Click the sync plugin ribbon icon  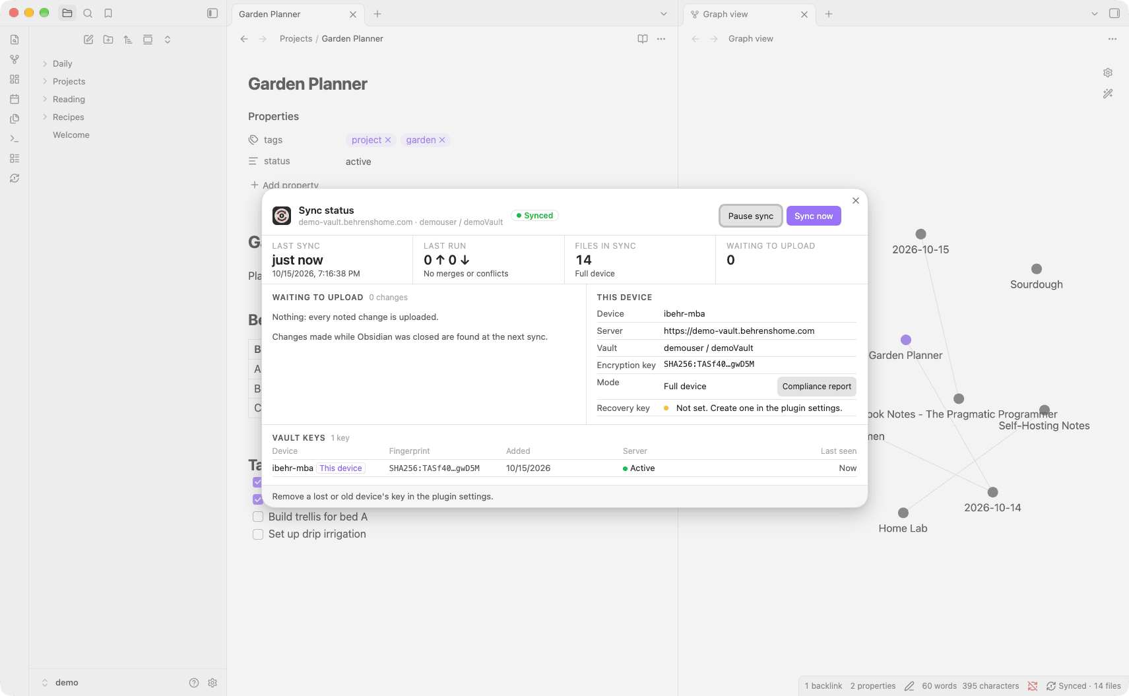[x=15, y=178]
